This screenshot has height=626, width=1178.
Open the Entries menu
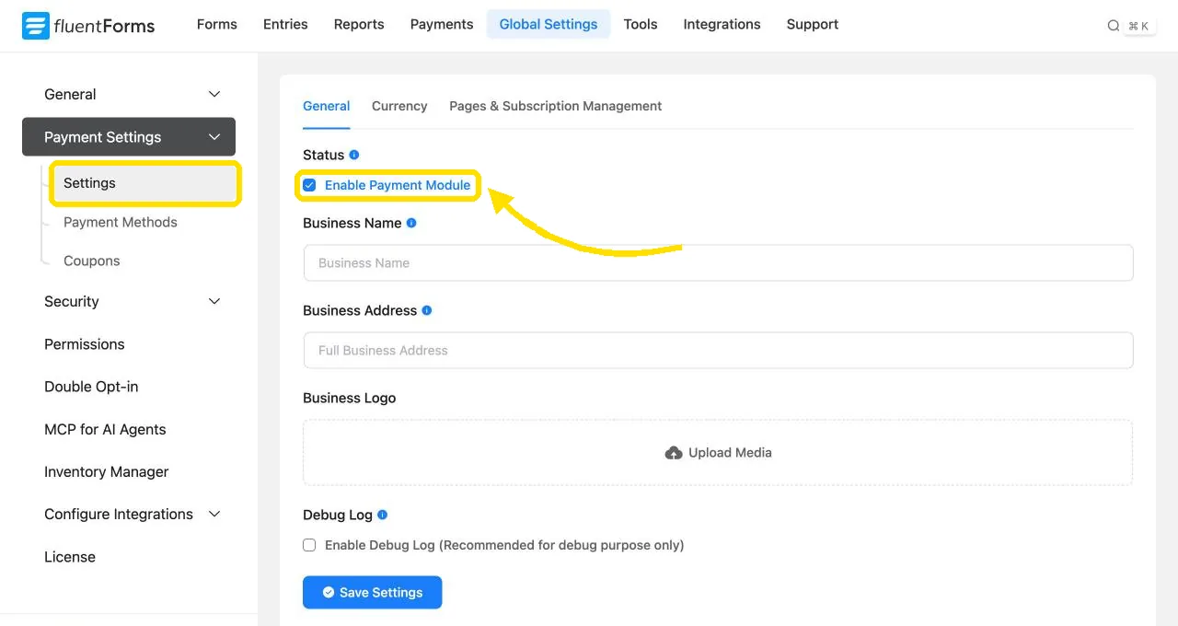[x=285, y=24]
